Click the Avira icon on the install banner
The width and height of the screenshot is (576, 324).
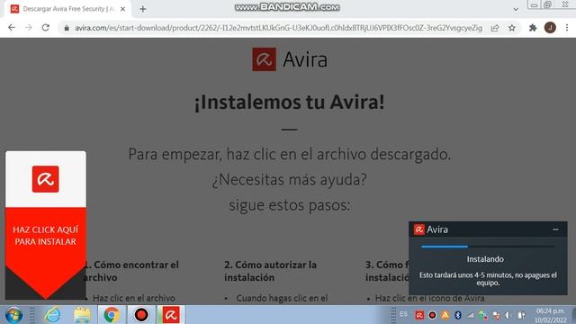(x=46, y=179)
